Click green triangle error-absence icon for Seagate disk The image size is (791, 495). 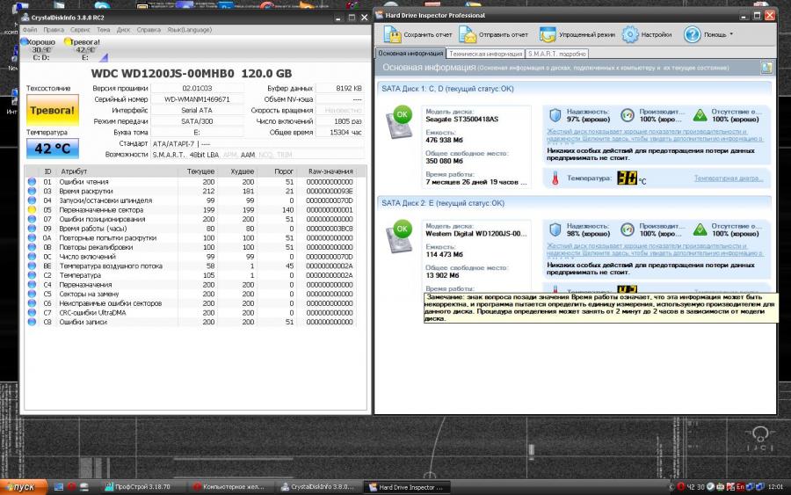tap(700, 115)
